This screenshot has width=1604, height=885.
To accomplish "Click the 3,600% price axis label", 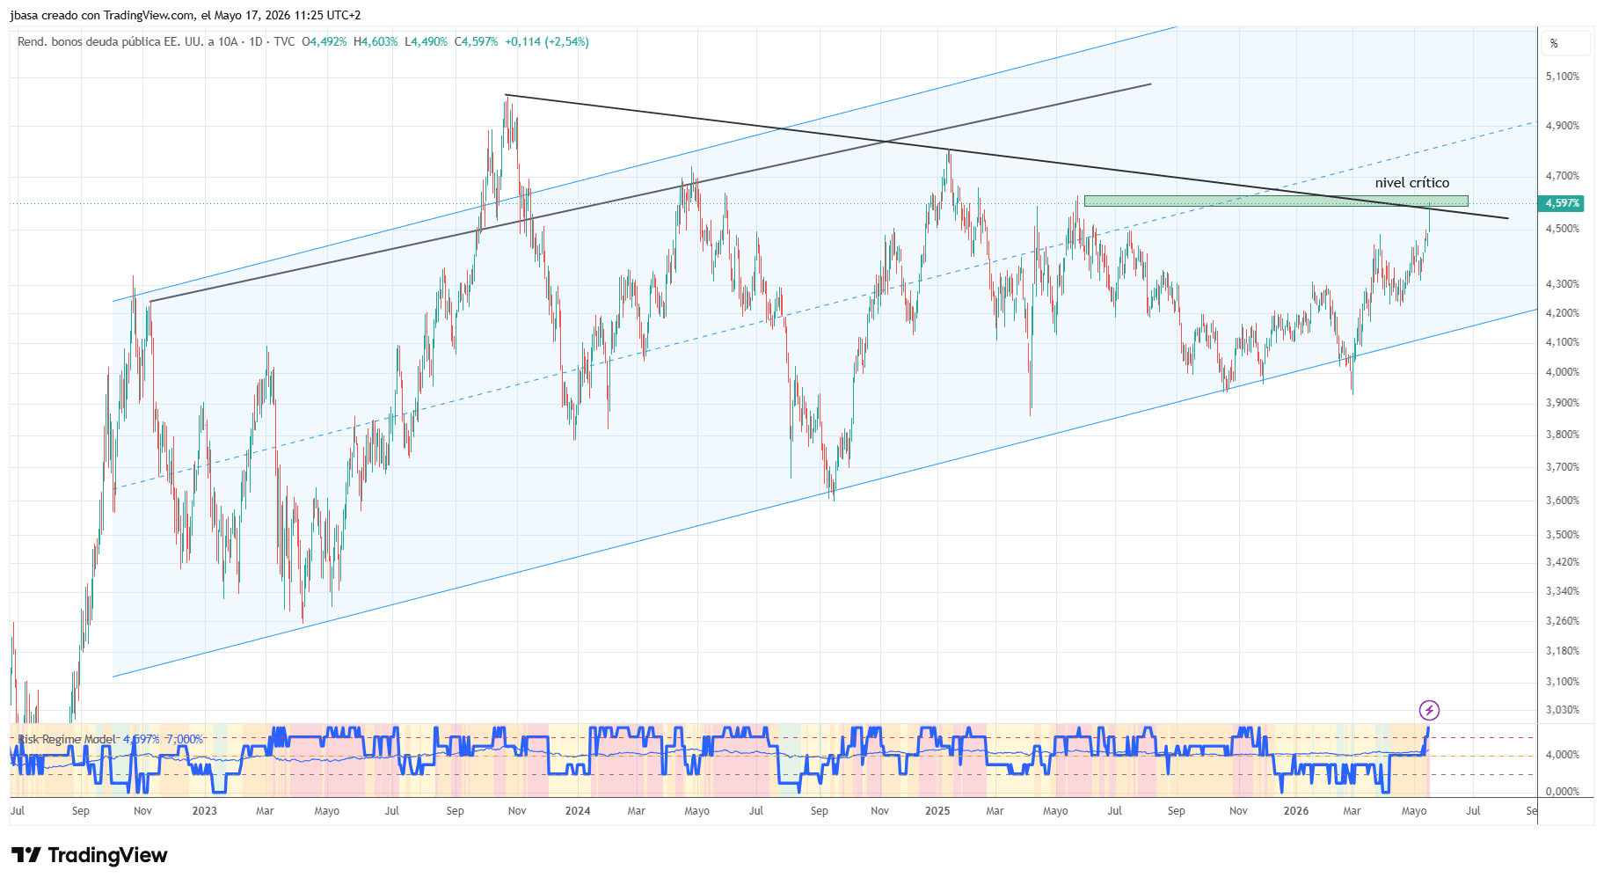I will [1563, 501].
